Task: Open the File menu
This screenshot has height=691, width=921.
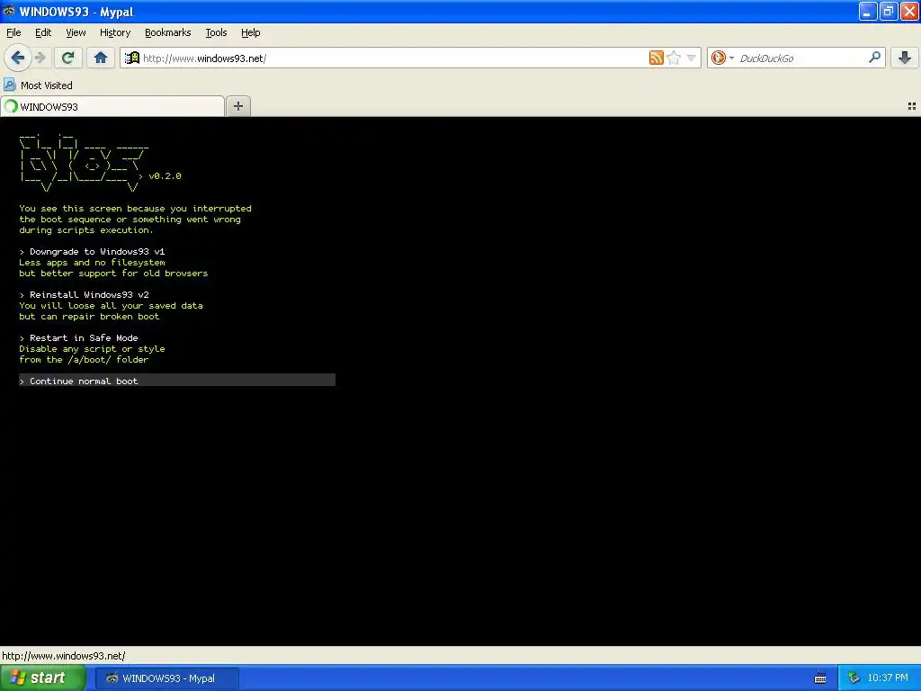Action: 13,32
